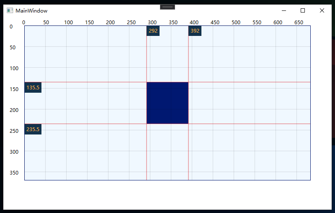Click the 135.5 guide label
The width and height of the screenshot is (335, 213).
point(33,88)
